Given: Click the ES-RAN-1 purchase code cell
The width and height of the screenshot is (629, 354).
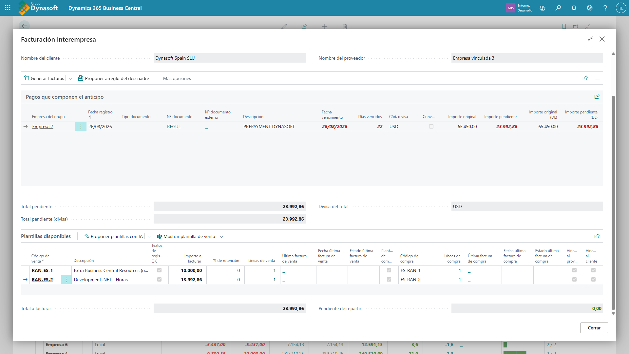Looking at the screenshot, I should pos(414,270).
